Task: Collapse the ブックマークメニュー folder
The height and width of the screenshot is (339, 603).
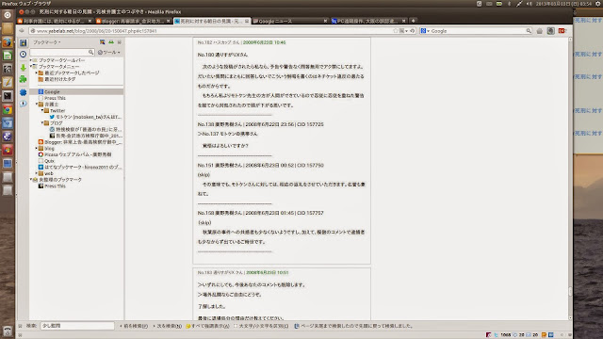Action: point(31,67)
